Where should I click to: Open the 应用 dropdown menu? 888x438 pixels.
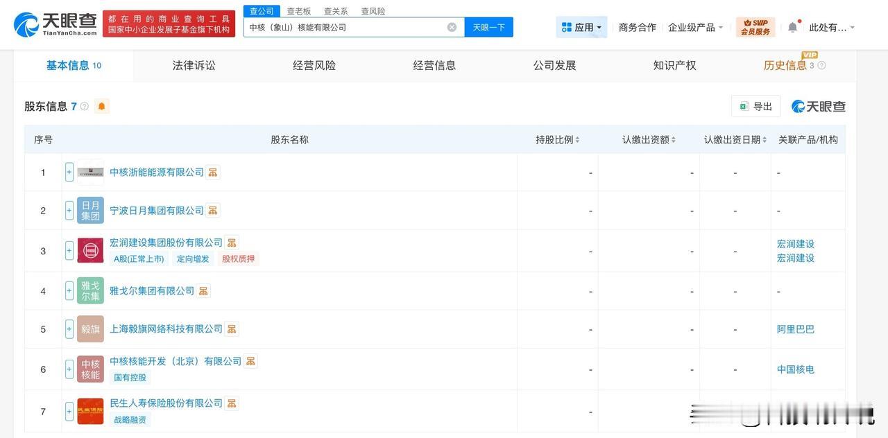tap(581, 27)
